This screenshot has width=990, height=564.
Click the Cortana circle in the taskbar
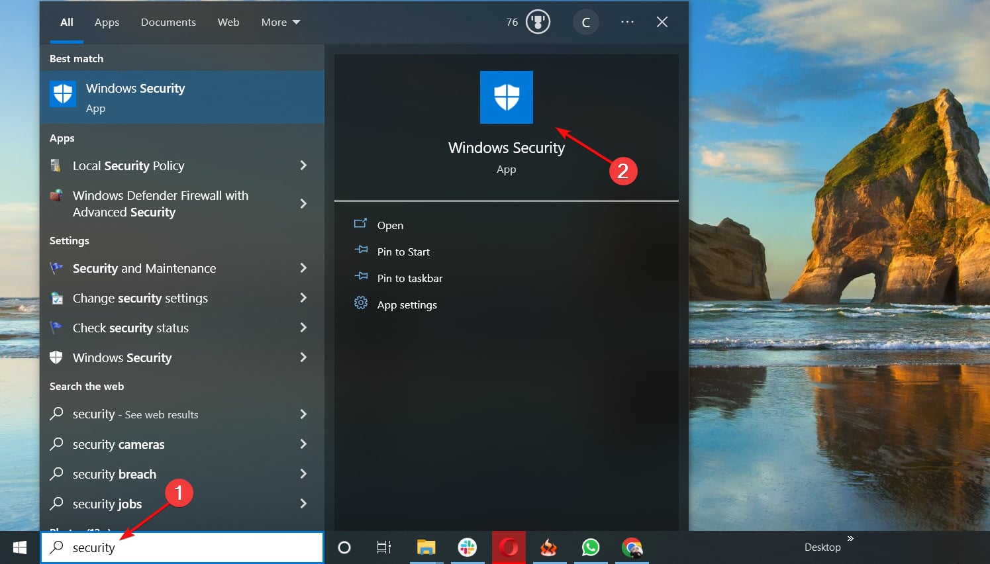(x=344, y=547)
